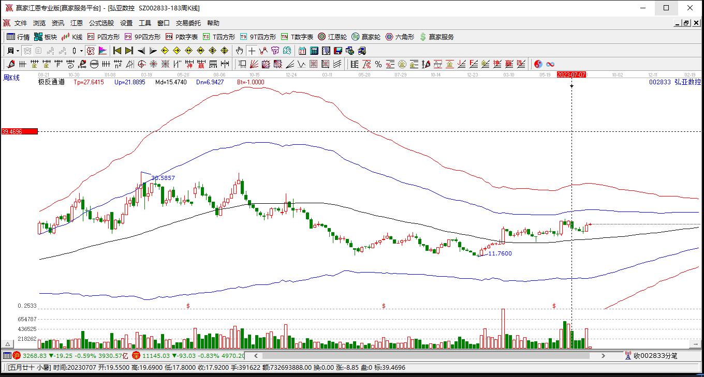Click the horizontal scrollbar left arrow
The width and height of the screenshot is (704, 377).
(x=256, y=356)
